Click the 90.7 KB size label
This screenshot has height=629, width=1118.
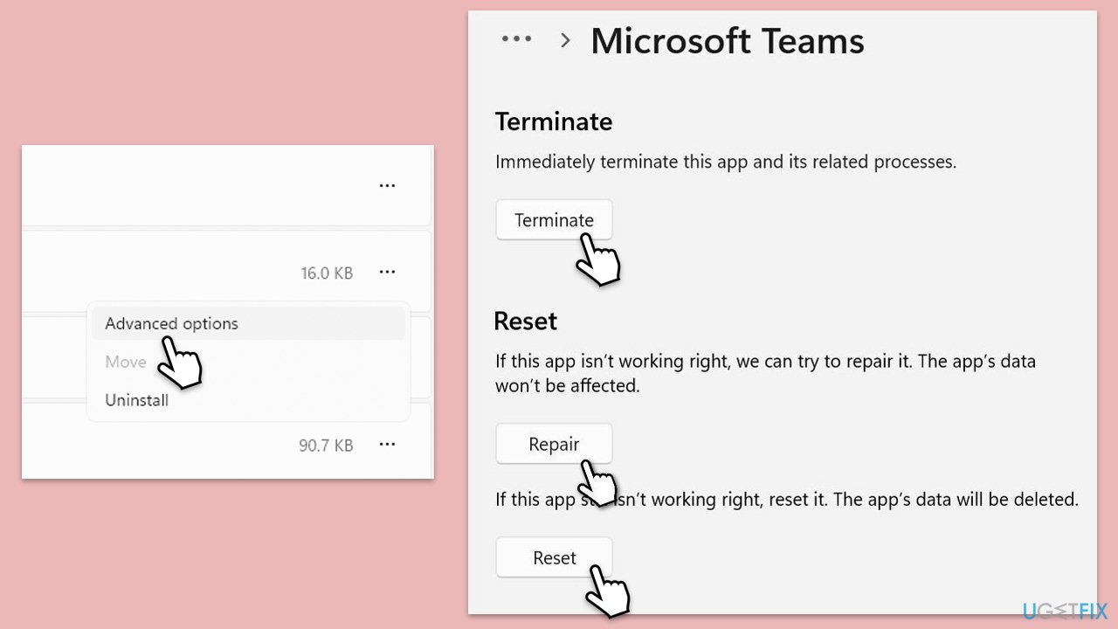point(326,445)
